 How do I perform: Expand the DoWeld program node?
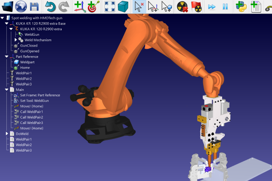[6, 134]
